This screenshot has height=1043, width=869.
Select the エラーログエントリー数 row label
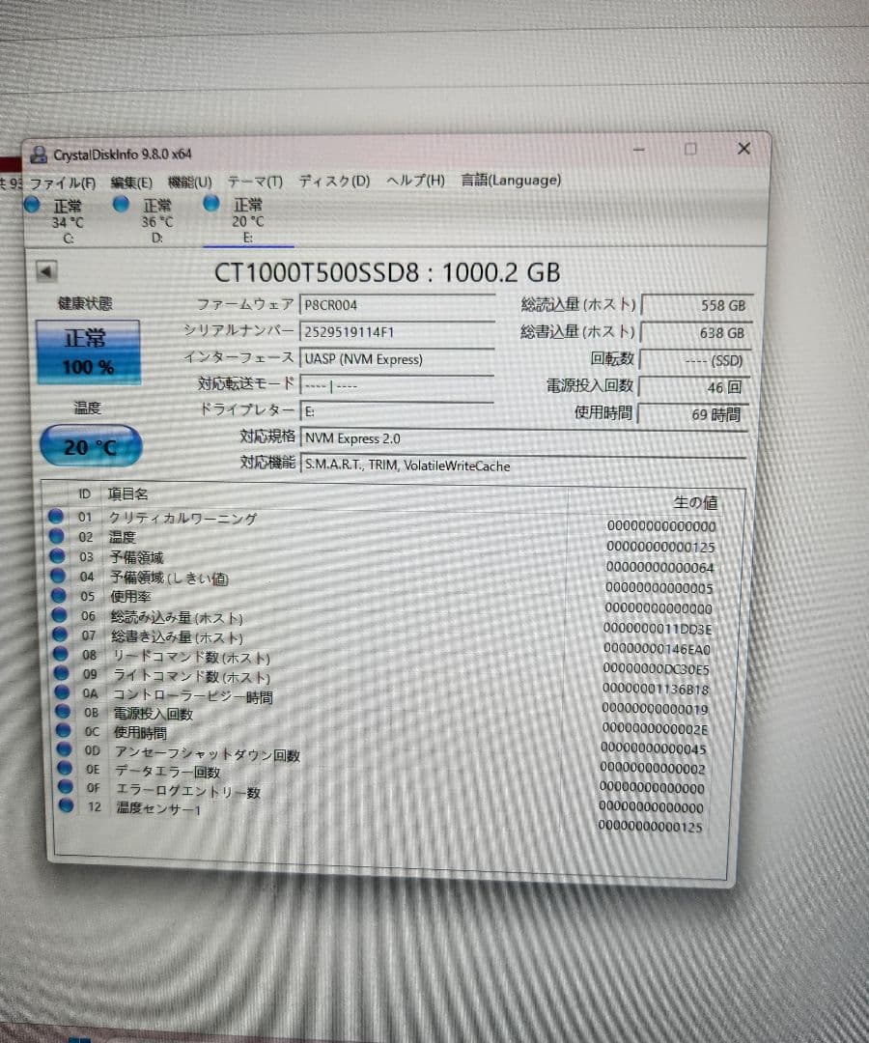(x=188, y=791)
